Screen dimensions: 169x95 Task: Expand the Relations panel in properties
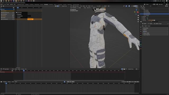[x=155, y=30]
